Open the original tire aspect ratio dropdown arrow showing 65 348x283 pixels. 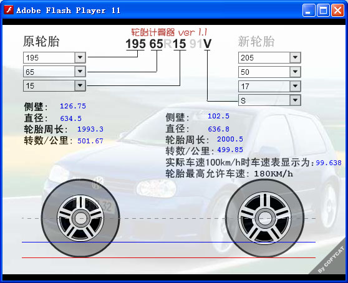(x=80, y=72)
